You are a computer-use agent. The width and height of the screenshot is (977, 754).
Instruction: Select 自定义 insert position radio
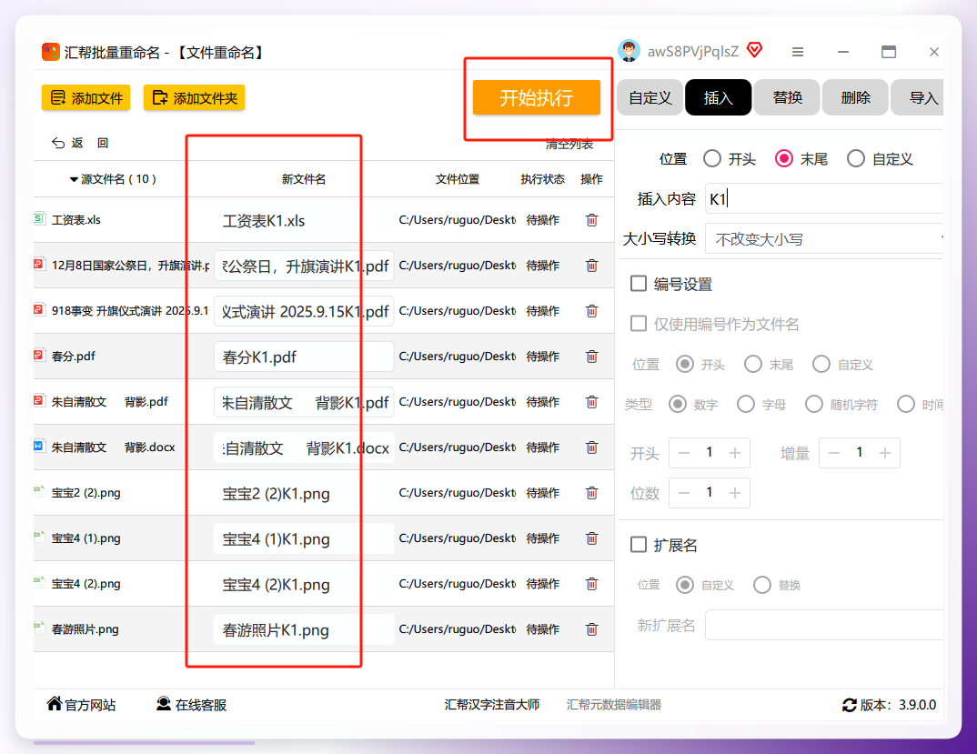pos(856,159)
